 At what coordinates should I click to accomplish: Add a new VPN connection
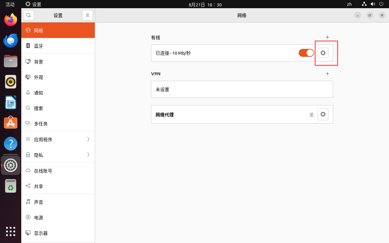327,74
